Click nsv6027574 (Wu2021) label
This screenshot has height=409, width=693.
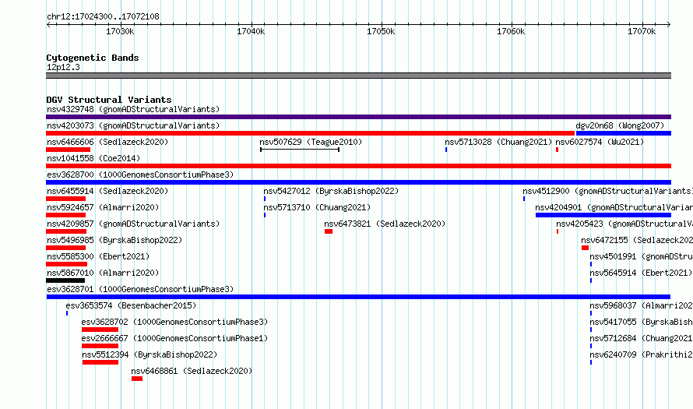point(600,142)
